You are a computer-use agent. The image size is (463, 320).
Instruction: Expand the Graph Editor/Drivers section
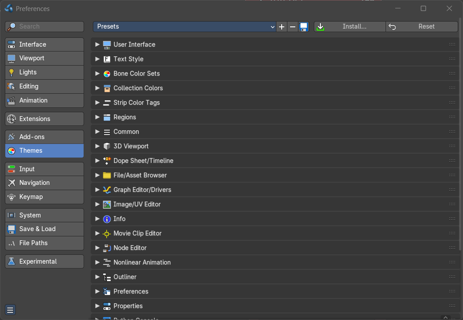(97, 190)
